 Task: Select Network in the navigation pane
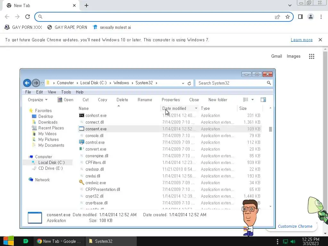coord(42,180)
